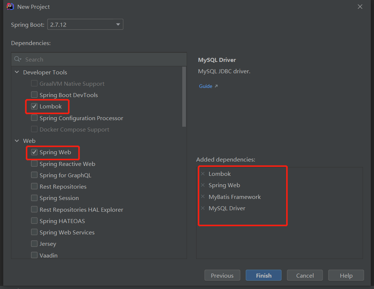
Task: Click the search magnifier icon
Action: pyautogui.click(x=18, y=59)
